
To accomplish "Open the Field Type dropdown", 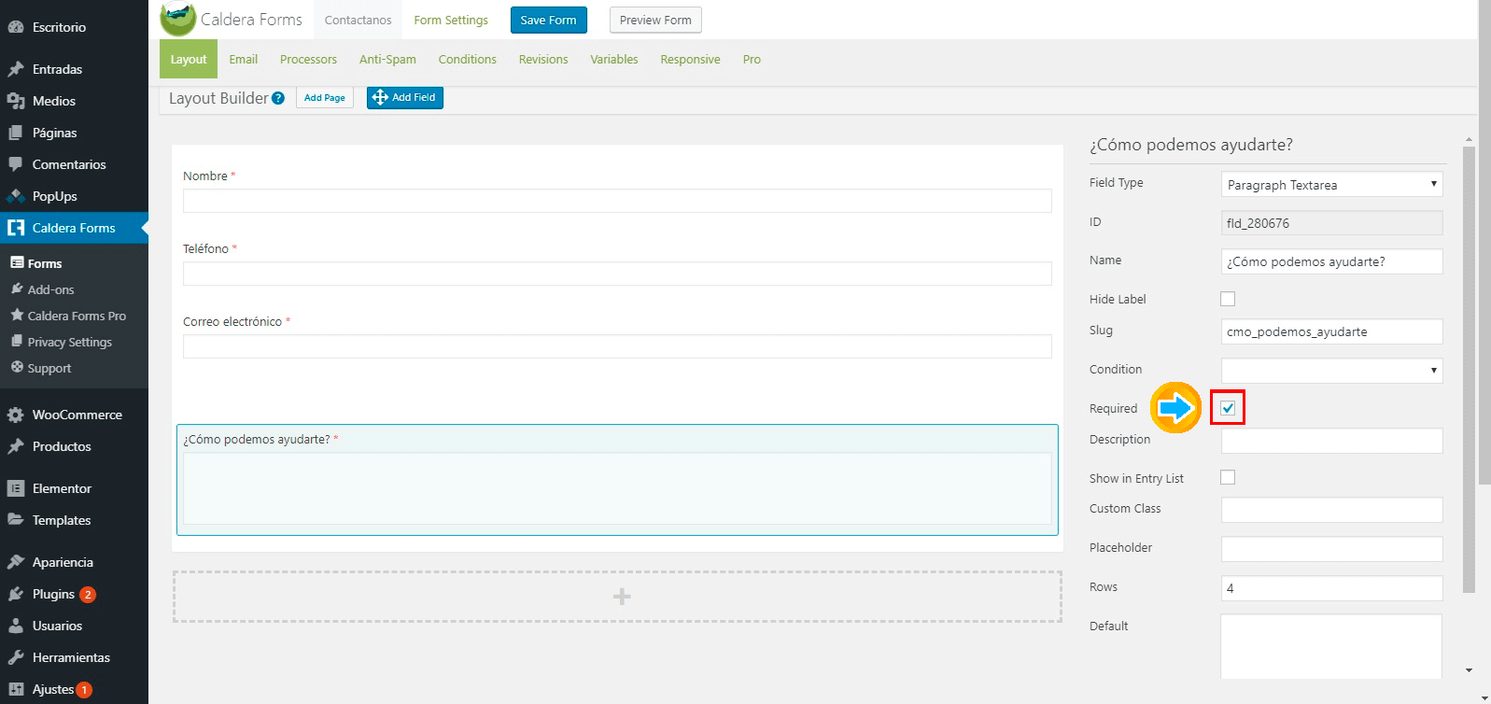I will 1331,185.
